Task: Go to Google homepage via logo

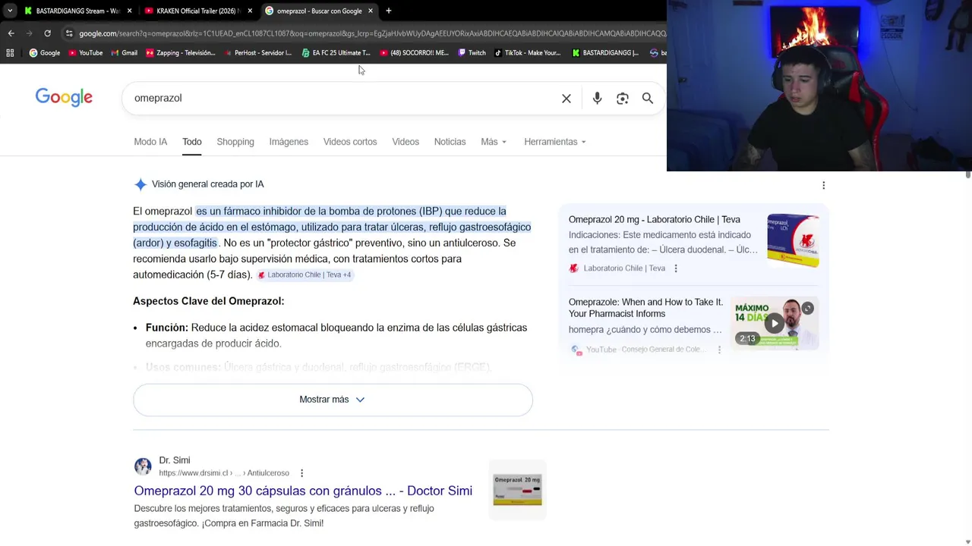Action: click(64, 98)
